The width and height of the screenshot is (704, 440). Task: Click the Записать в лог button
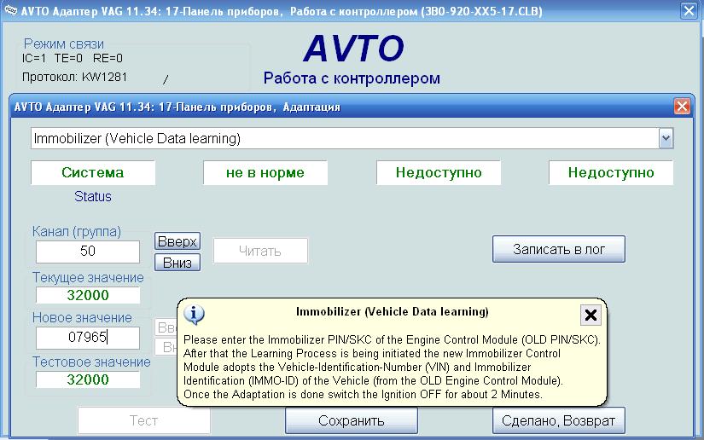[559, 249]
